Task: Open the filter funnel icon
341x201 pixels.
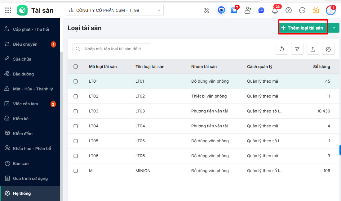Action: 297,49
